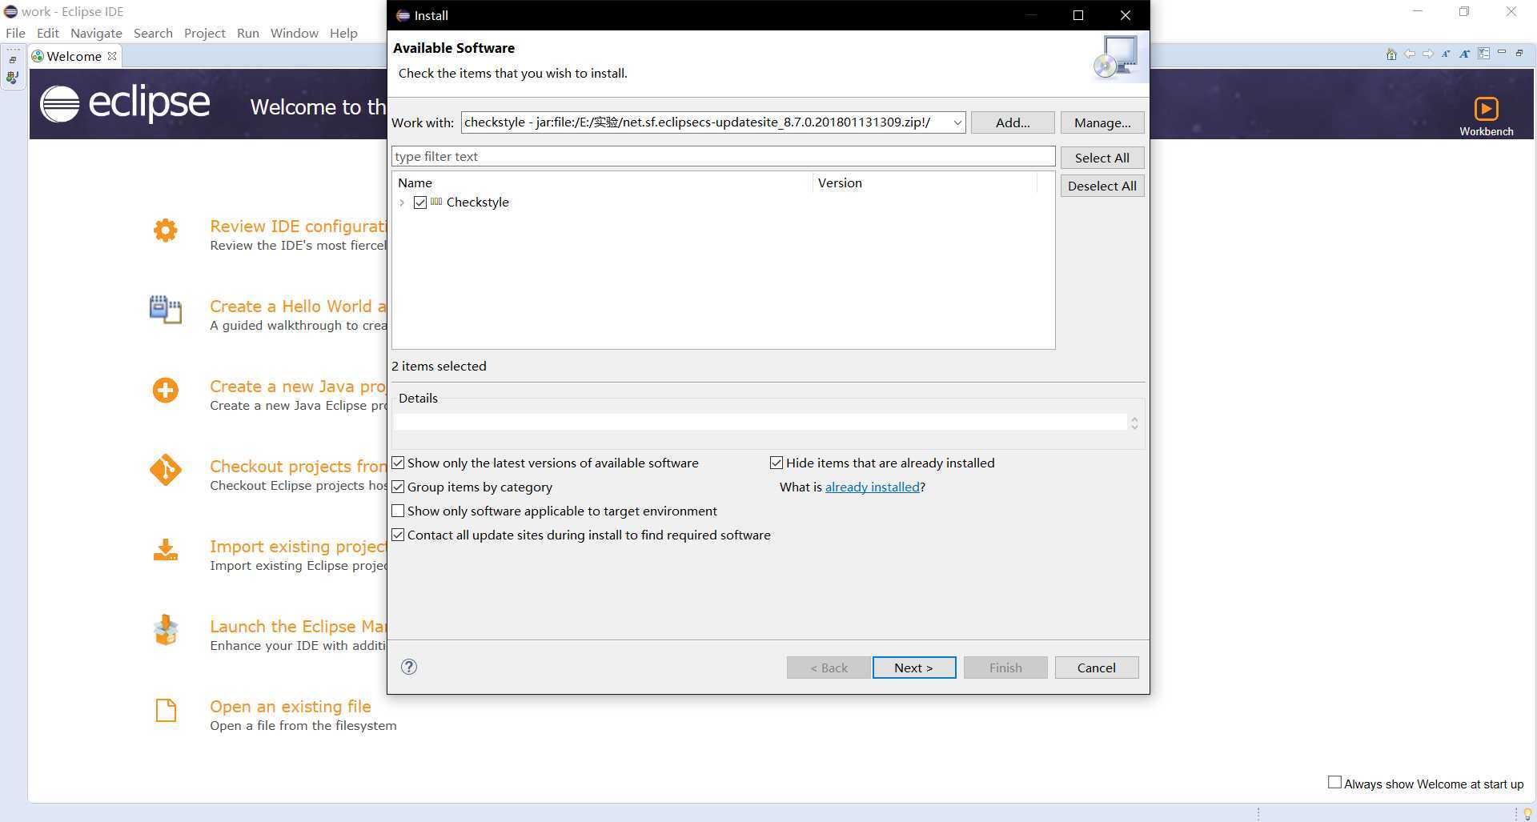The width and height of the screenshot is (1537, 822).
Task: Click the Next > button
Action: tap(914, 668)
